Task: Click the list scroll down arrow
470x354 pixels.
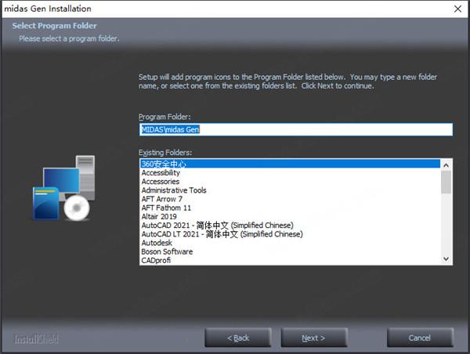Action: pos(446,258)
